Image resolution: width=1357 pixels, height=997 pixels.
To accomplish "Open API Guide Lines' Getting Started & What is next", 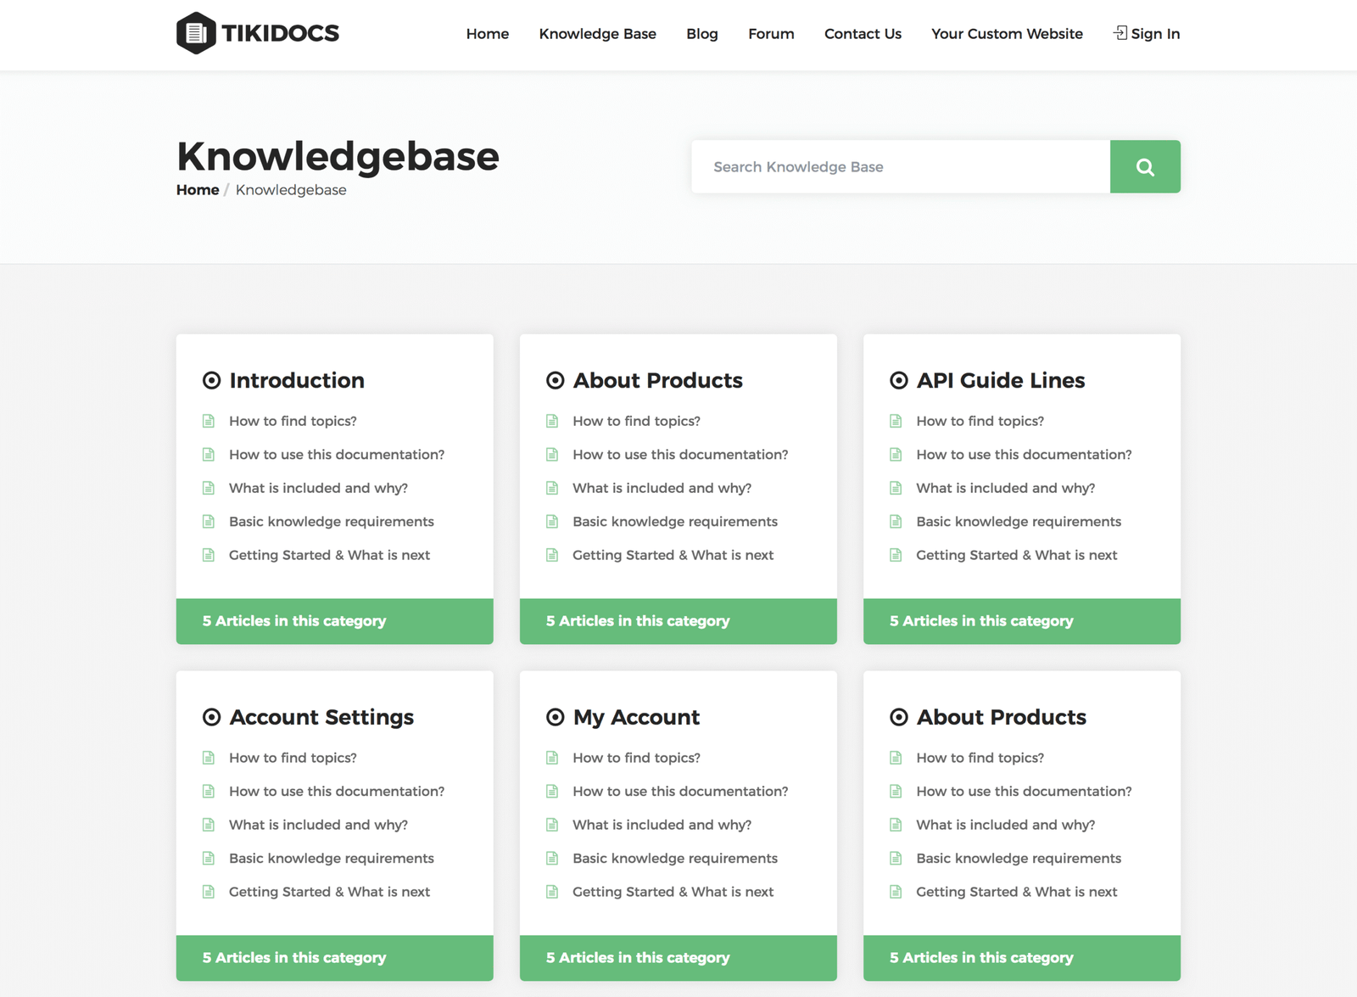I will tap(1016, 555).
